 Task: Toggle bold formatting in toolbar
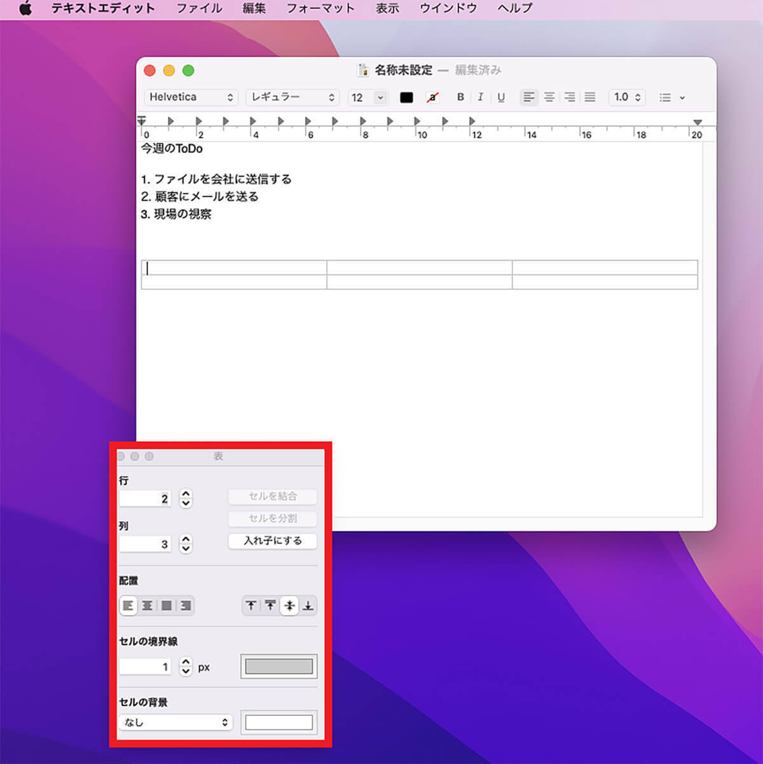460,97
